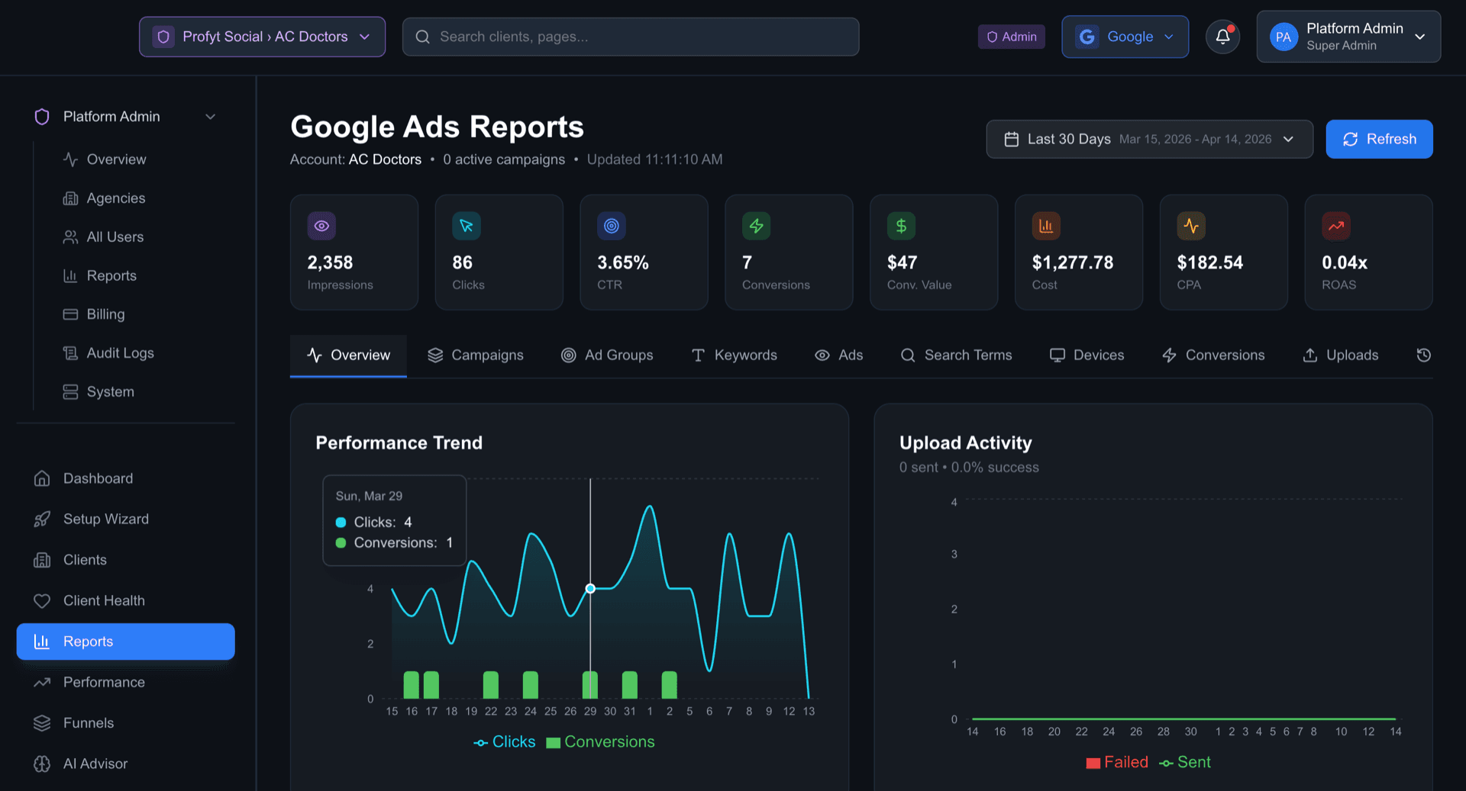The width and height of the screenshot is (1466, 791).
Task: Open the Google platform dropdown
Action: click(1125, 37)
